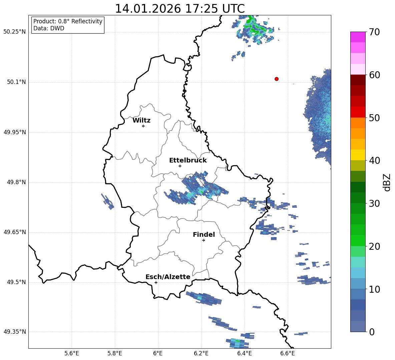
Task: Click the 49.65°N latitude label
Action: tap(15, 232)
